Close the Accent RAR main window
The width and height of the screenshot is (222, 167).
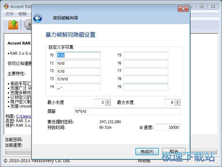click(x=213, y=6)
